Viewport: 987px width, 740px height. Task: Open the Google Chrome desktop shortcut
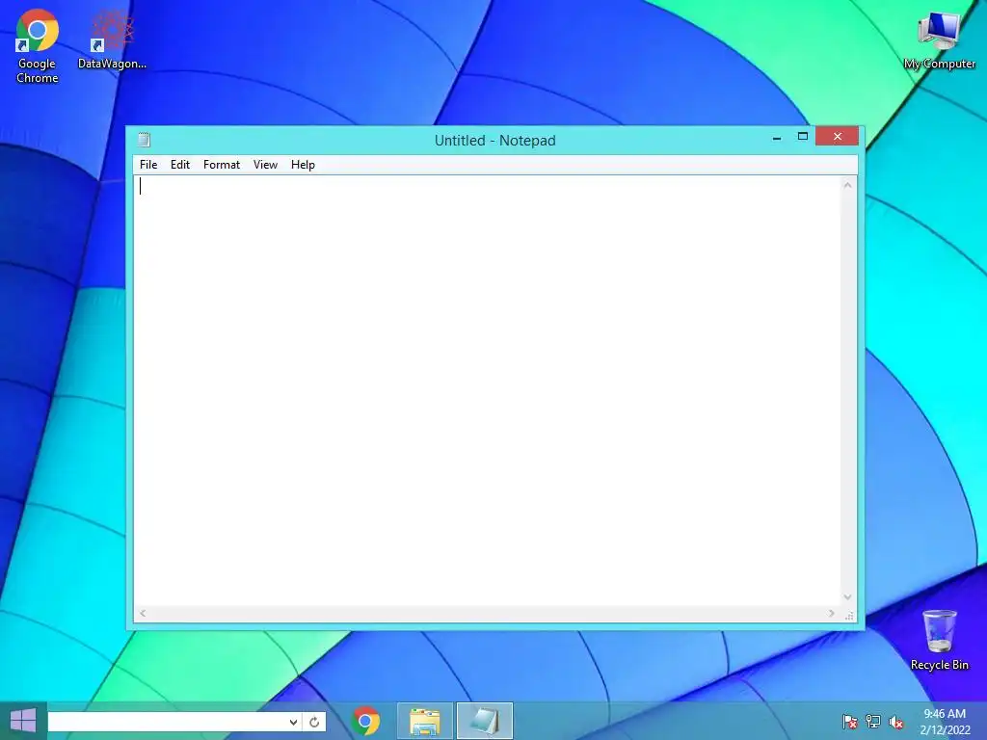point(38,46)
